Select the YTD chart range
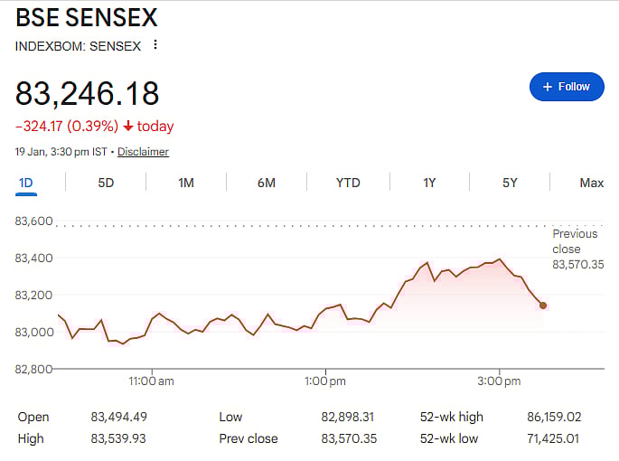Viewport: 619px width, 461px height. pos(348,183)
